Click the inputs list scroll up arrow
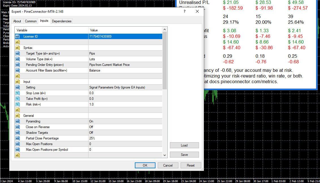The width and height of the screenshot is (320, 183). pos(165,30)
